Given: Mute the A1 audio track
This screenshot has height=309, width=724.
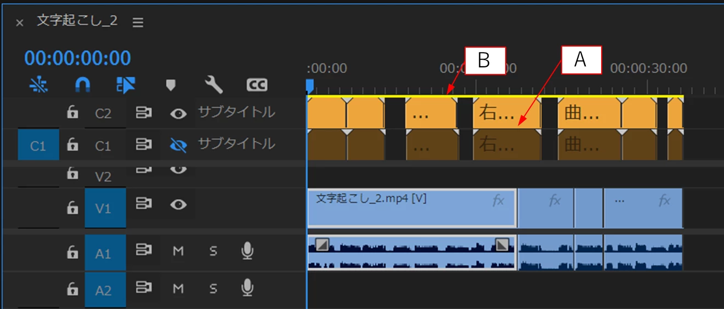Looking at the screenshot, I should pyautogui.click(x=178, y=251).
